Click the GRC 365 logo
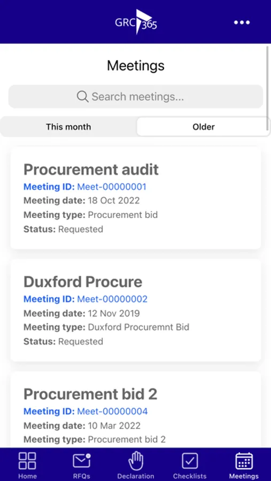Viewport: 271px width, 481px height. click(136, 22)
